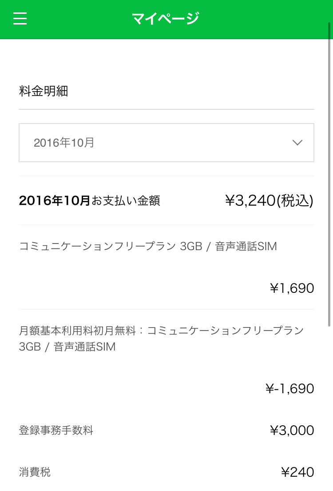Click the ¥3,240 total amount
This screenshot has height=491, width=333.
pos(250,201)
